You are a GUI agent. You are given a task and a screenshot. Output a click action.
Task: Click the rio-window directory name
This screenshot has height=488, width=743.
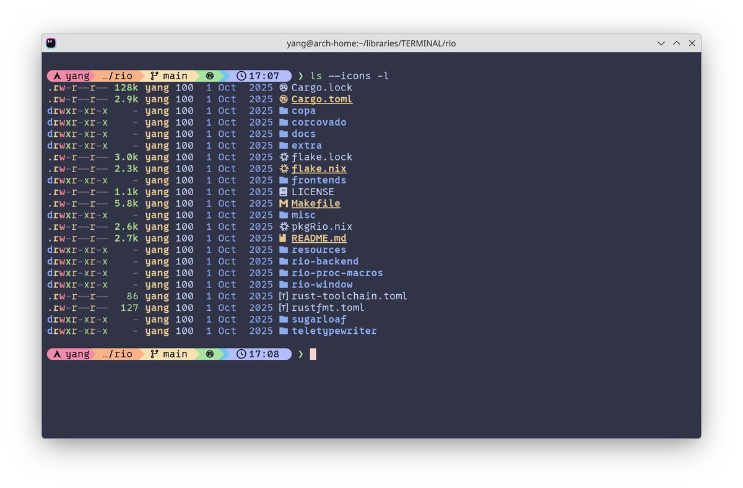tap(322, 284)
